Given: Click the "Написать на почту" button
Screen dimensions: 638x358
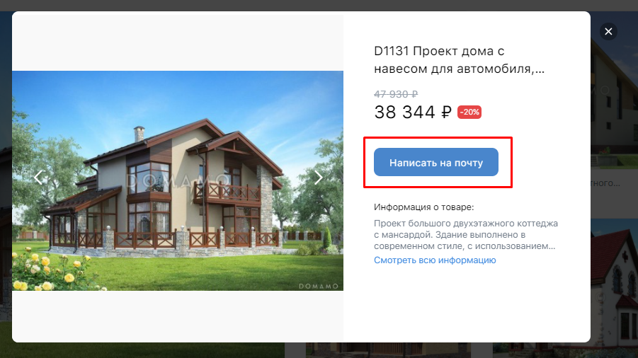Looking at the screenshot, I should [435, 162].
